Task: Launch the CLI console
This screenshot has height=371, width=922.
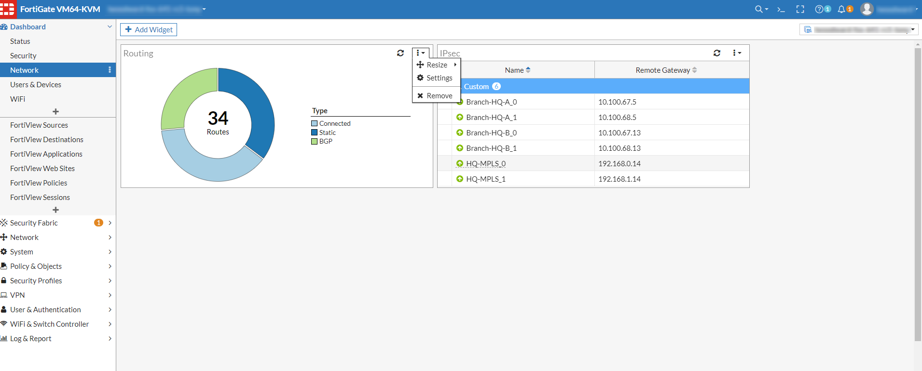Action: pos(781,9)
